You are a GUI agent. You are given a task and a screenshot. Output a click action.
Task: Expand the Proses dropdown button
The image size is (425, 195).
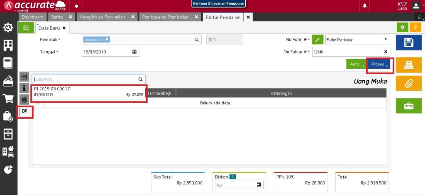379,65
